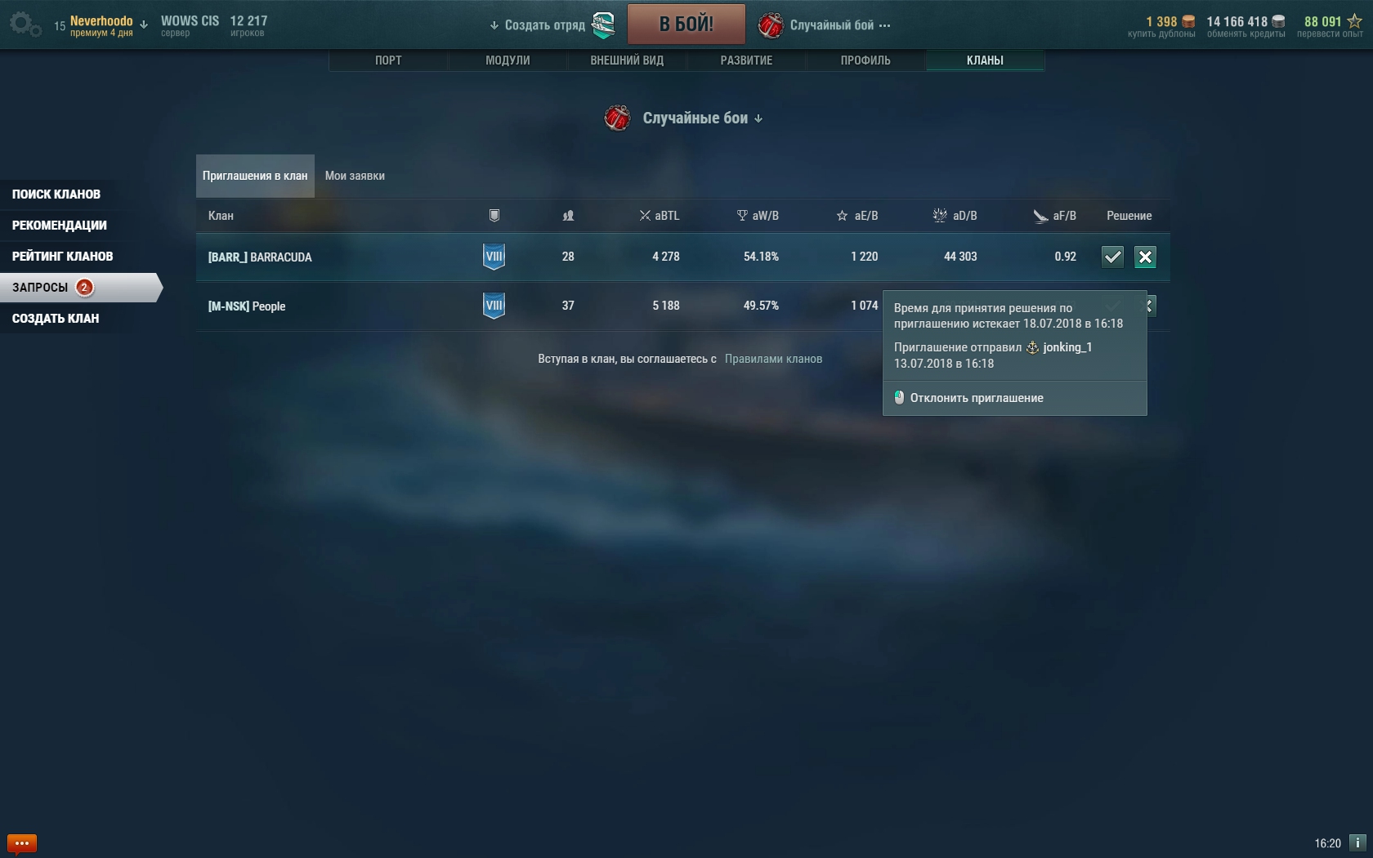Open the settings gear menu
Viewport: 1373px width, 858px height.
point(25,25)
